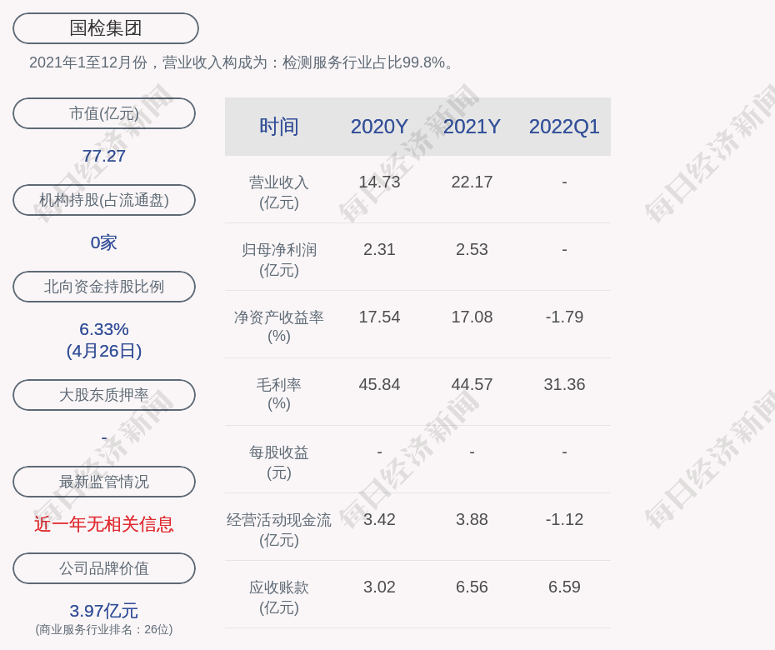Image resolution: width=775 pixels, height=650 pixels.
Task: Click the 2021Y receivables value 6.56
Action: click(472, 587)
